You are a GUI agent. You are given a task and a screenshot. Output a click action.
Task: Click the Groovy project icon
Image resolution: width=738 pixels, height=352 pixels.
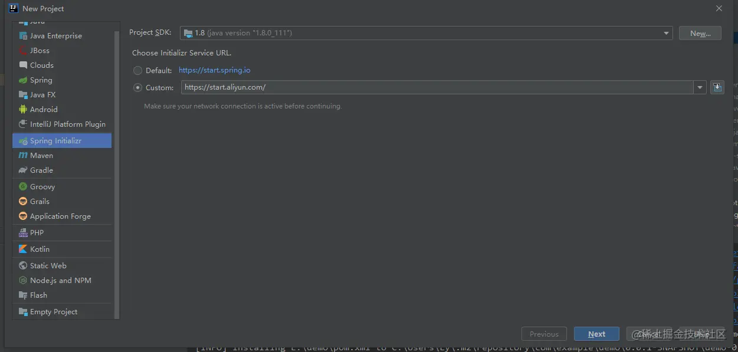click(x=23, y=187)
